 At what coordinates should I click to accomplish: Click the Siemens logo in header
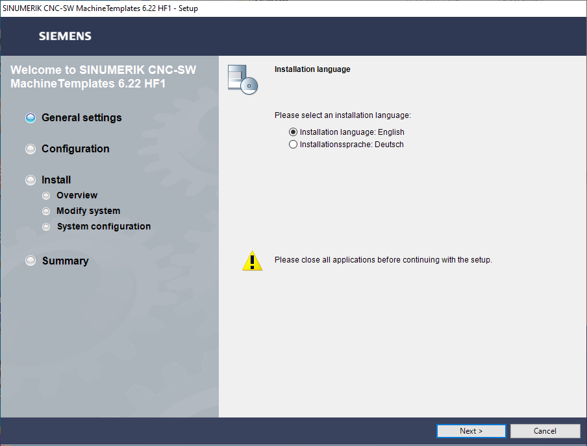pyautogui.click(x=65, y=36)
